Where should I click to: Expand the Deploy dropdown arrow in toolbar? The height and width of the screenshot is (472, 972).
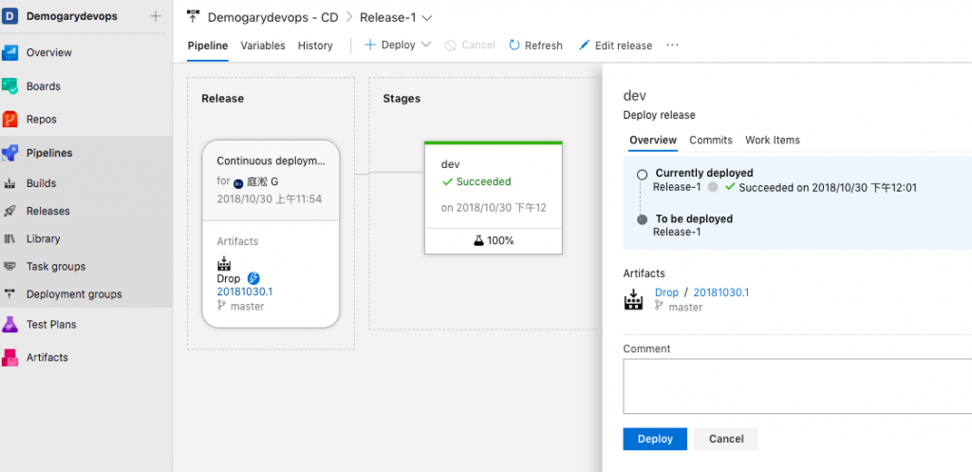[425, 45]
